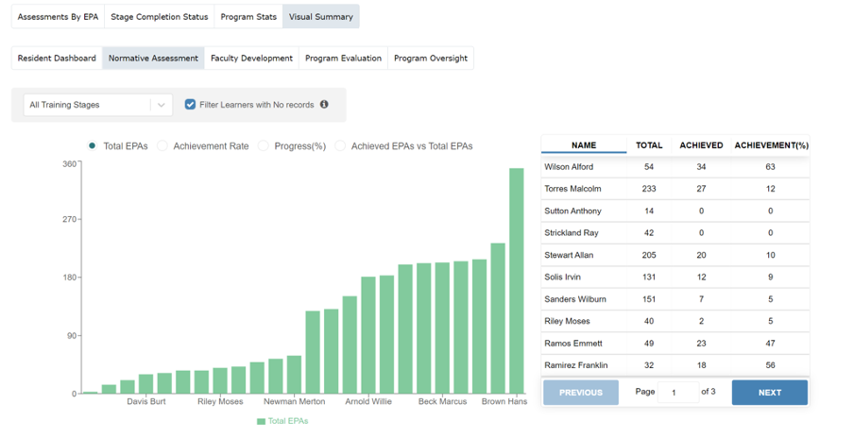
Task: Expand training stages using chevron arrow
Action: 162,105
